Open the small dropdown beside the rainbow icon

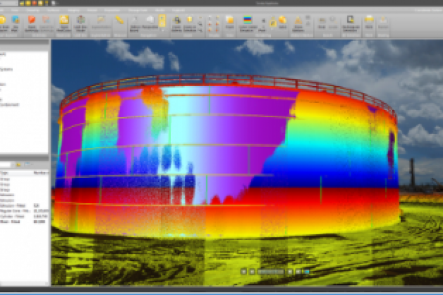pyautogui.click(x=262, y=21)
